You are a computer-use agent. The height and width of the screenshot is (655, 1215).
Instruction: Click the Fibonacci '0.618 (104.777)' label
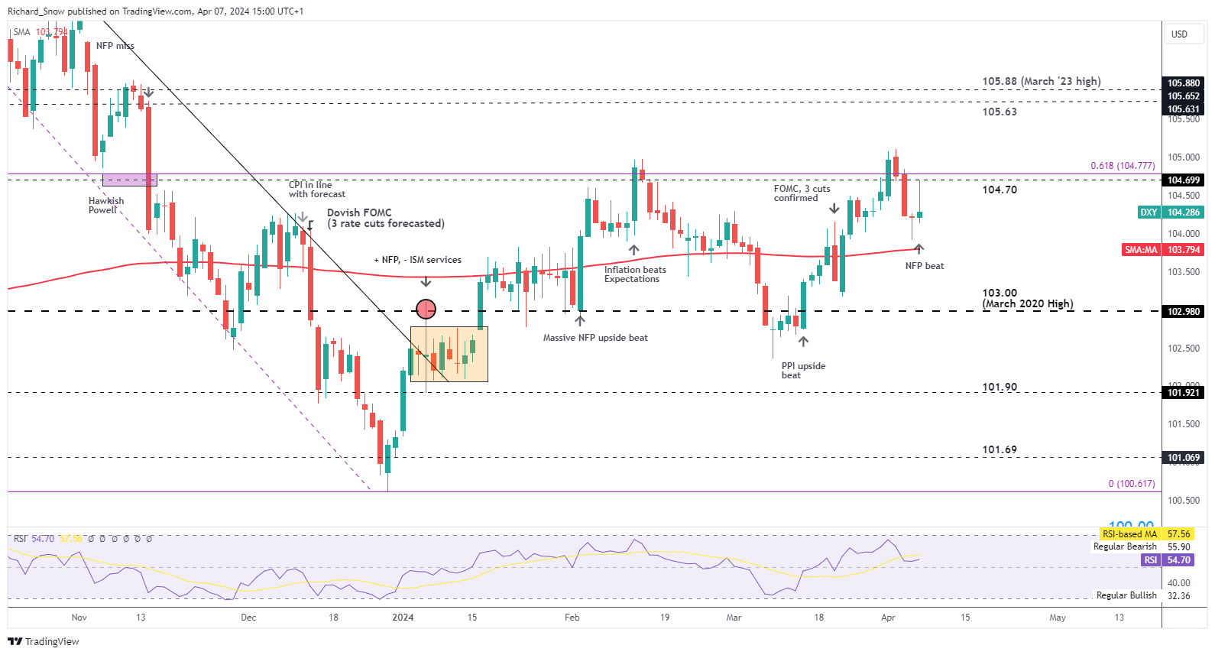(1123, 166)
